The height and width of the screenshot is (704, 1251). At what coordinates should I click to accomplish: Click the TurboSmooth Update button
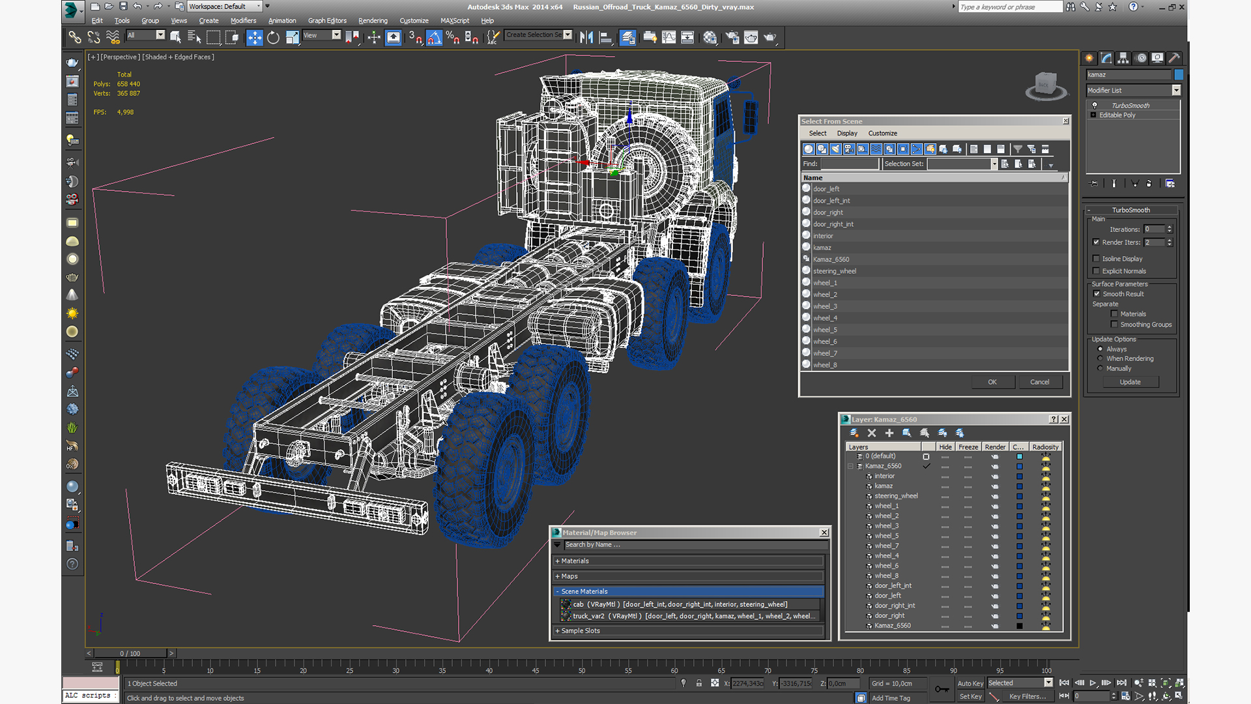[x=1130, y=383]
